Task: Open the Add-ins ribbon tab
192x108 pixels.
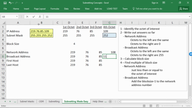Action: tap(98, 9)
